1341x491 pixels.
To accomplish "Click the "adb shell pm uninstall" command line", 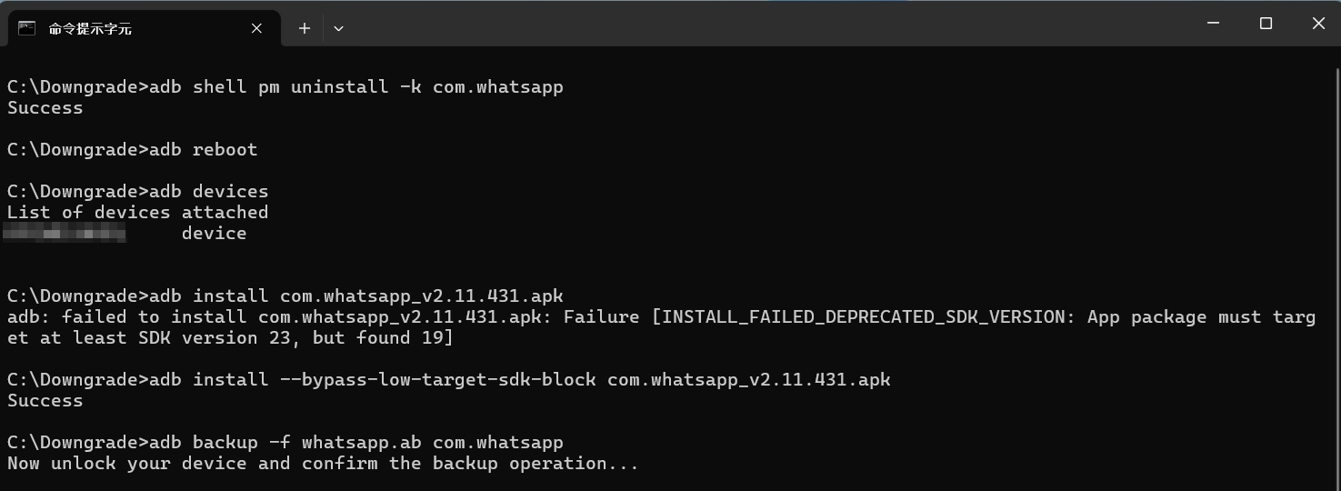I will pos(285,87).
